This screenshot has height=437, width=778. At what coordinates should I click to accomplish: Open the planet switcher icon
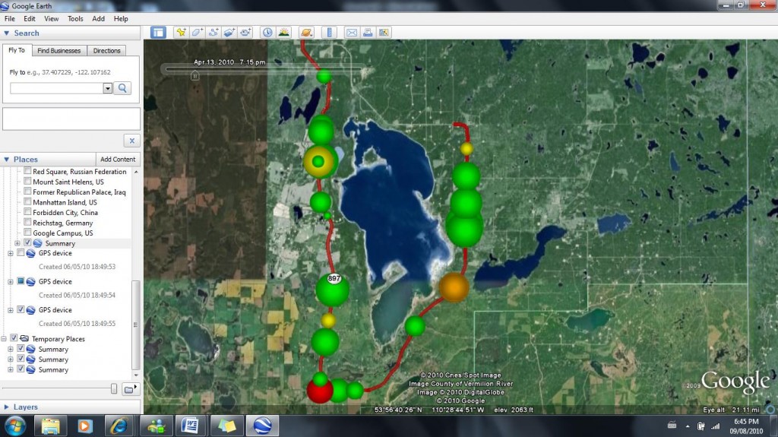pyautogui.click(x=307, y=33)
